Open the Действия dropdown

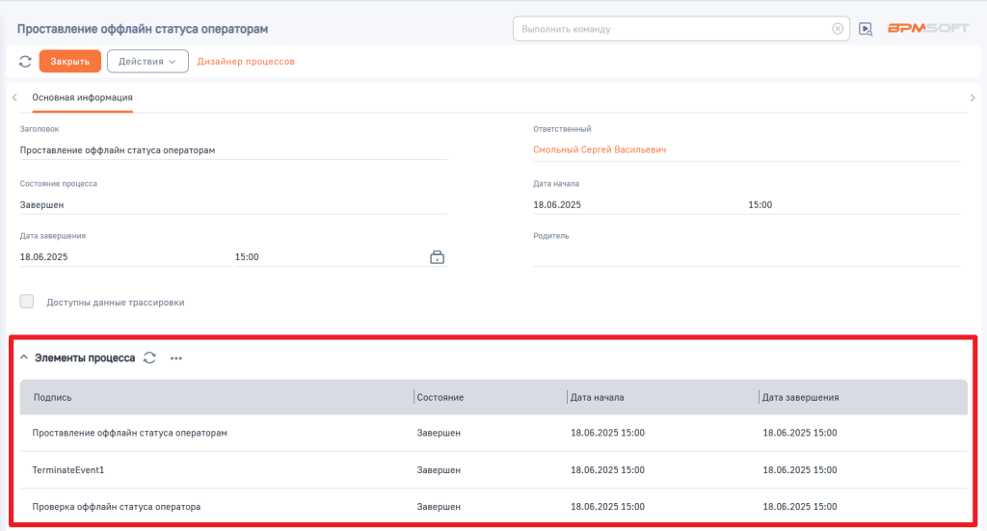coord(147,61)
